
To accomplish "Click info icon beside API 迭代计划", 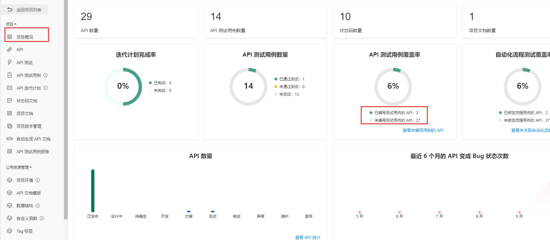I will [x=45, y=88].
